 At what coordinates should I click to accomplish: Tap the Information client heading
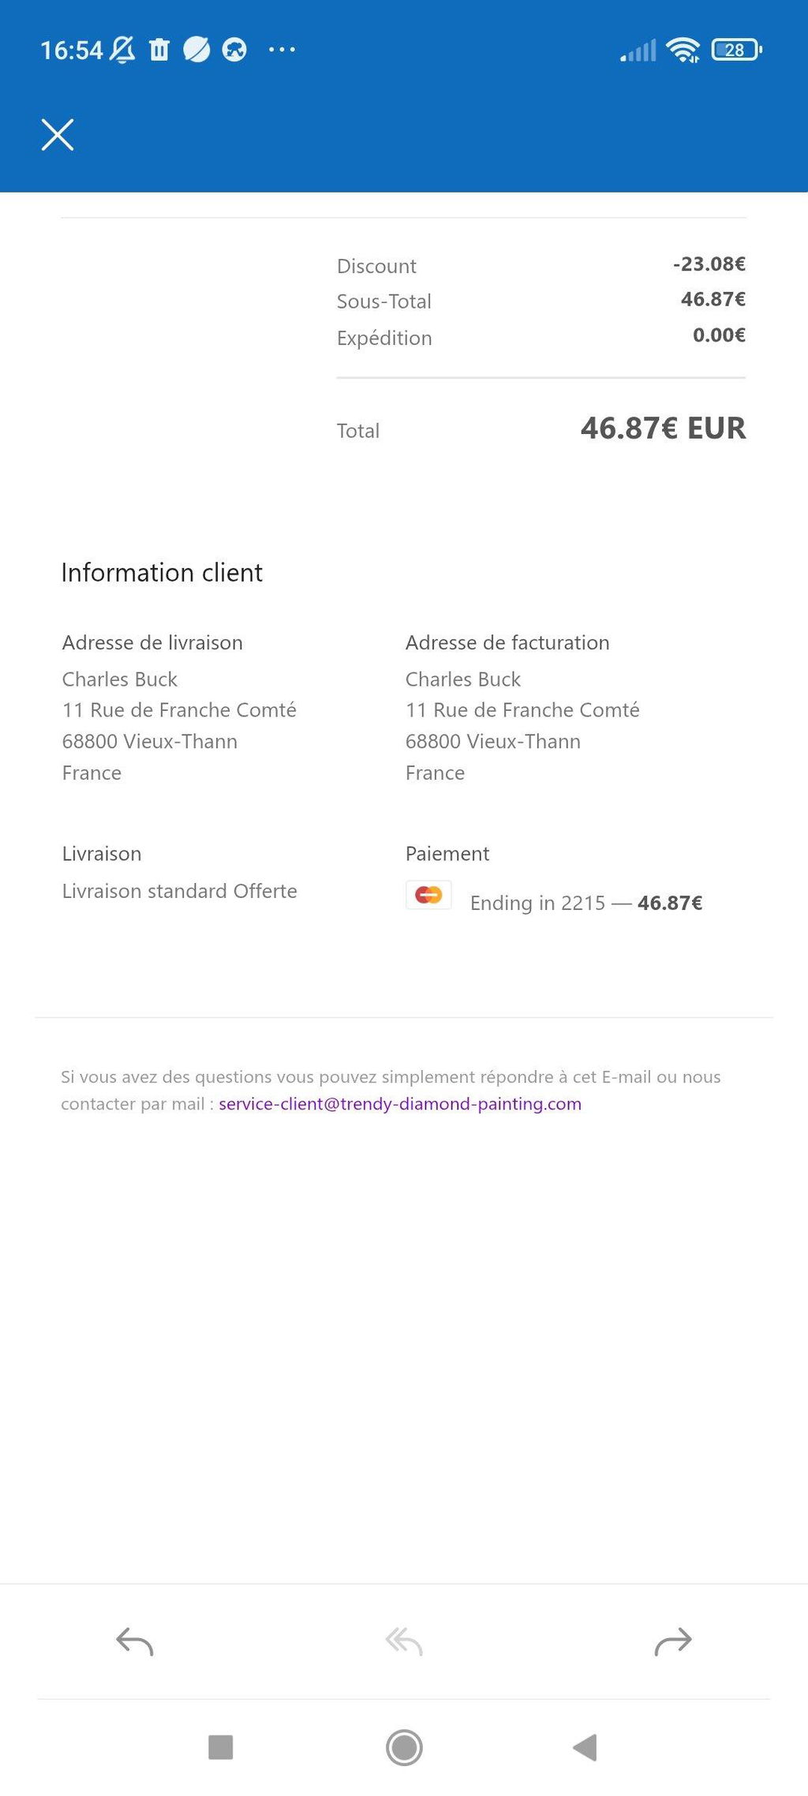coord(162,572)
